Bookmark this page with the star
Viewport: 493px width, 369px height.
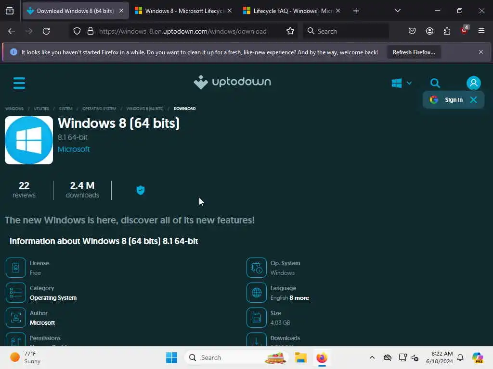point(290,31)
